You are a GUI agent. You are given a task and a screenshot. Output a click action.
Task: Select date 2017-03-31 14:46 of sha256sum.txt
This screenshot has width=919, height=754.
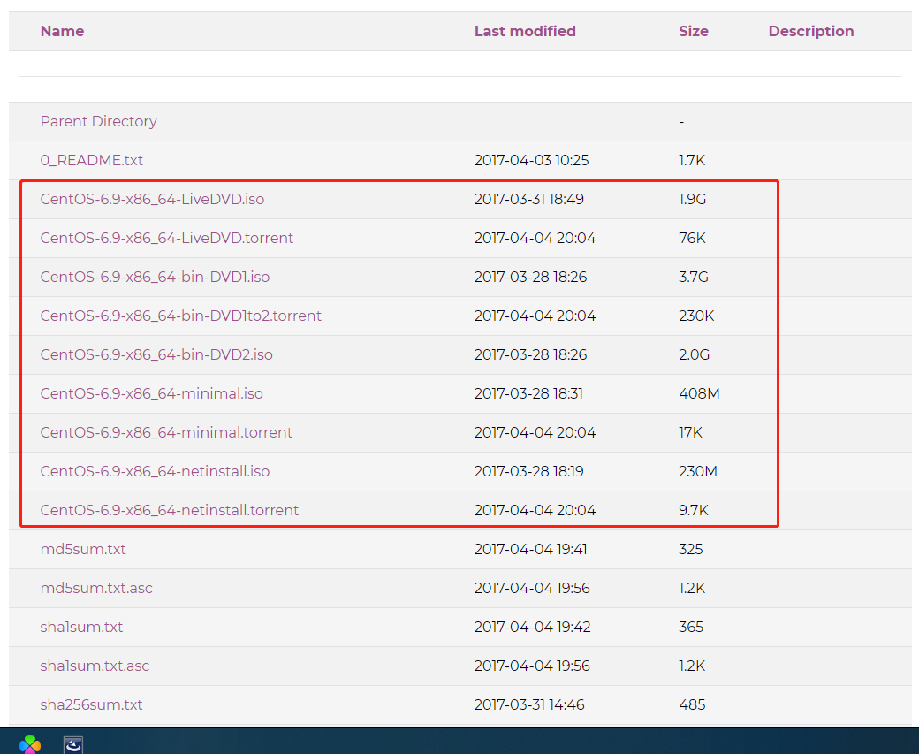[x=529, y=704]
